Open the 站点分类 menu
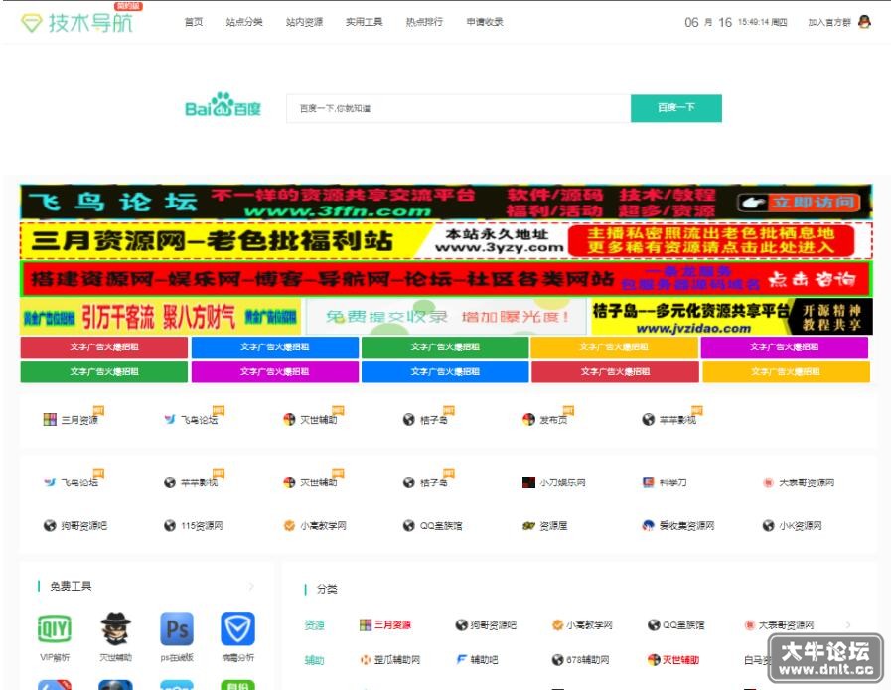The height and width of the screenshot is (690, 891). (x=244, y=22)
